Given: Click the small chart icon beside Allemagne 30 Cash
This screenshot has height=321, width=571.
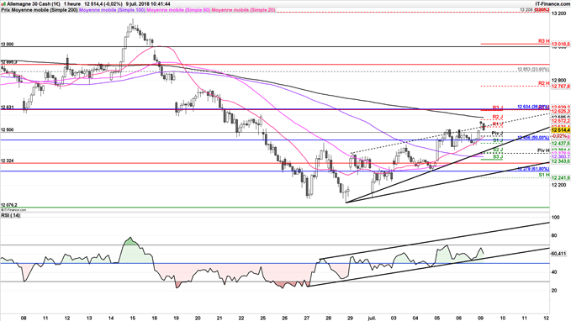Looking at the screenshot, I should pyautogui.click(x=3, y=3).
